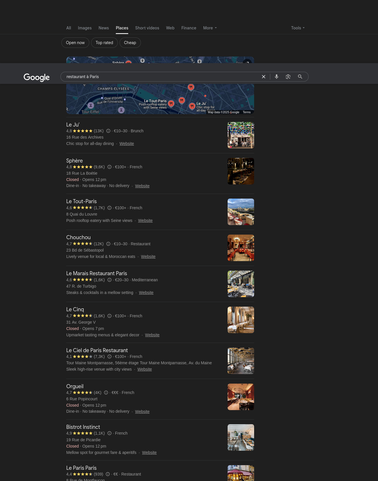Open map Terms link
The height and width of the screenshot is (481, 378).
[x=247, y=112]
